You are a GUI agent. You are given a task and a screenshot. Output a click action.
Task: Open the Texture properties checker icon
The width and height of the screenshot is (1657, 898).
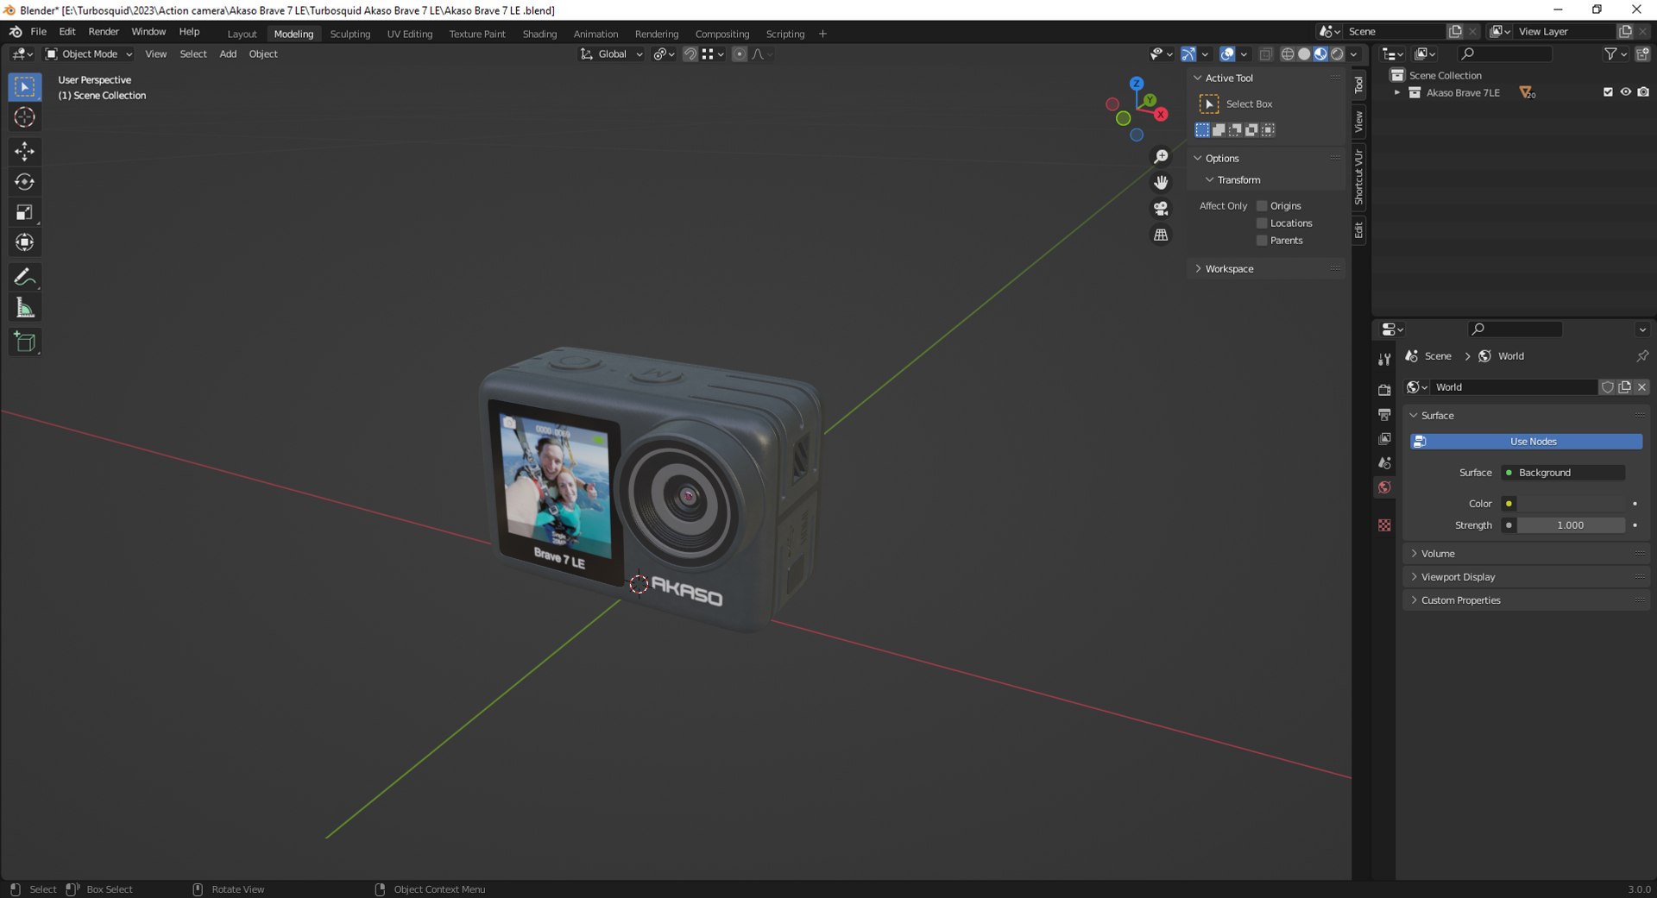coord(1384,525)
